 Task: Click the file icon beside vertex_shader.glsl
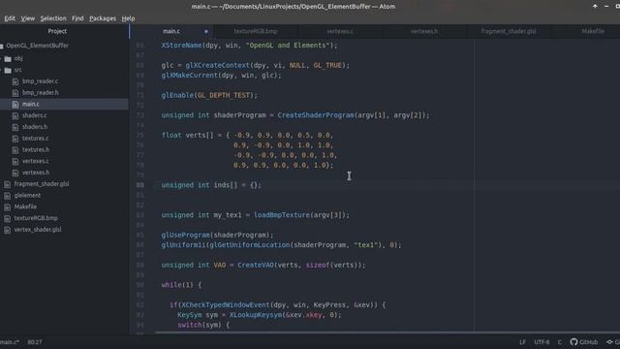[x=7, y=230]
